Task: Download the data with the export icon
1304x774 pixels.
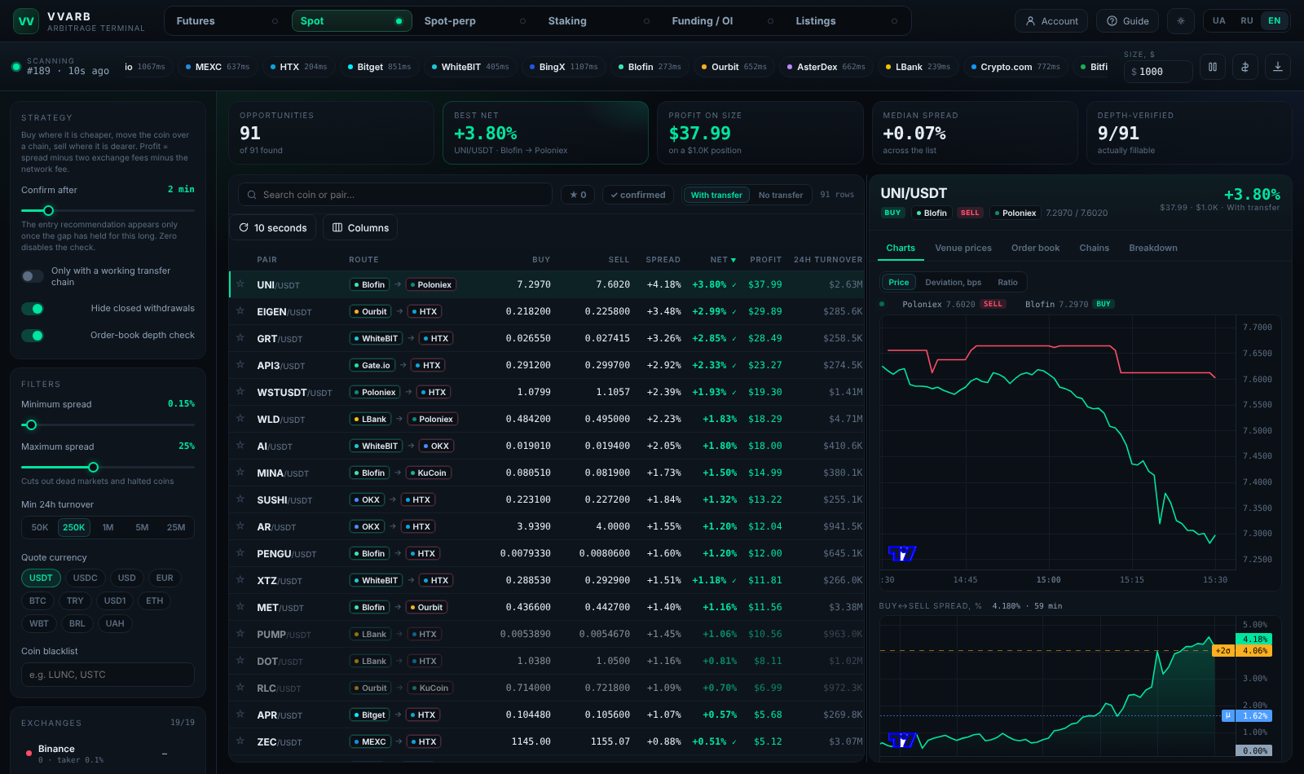Action: click(1278, 68)
